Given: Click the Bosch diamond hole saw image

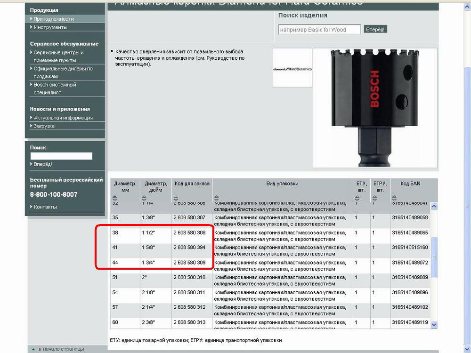Looking at the screenshot, I should coord(375,108).
